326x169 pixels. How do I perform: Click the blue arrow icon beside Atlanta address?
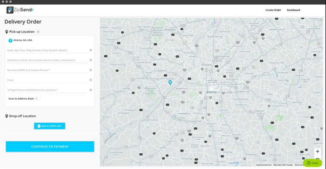pyautogui.click(x=10, y=40)
